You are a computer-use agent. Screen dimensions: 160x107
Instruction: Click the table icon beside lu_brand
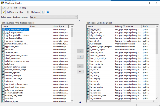(x=88, y=70)
